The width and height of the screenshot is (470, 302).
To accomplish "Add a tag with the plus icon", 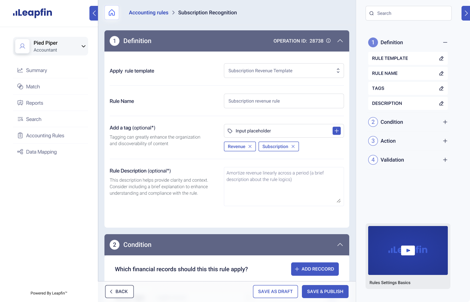I will click(x=337, y=130).
